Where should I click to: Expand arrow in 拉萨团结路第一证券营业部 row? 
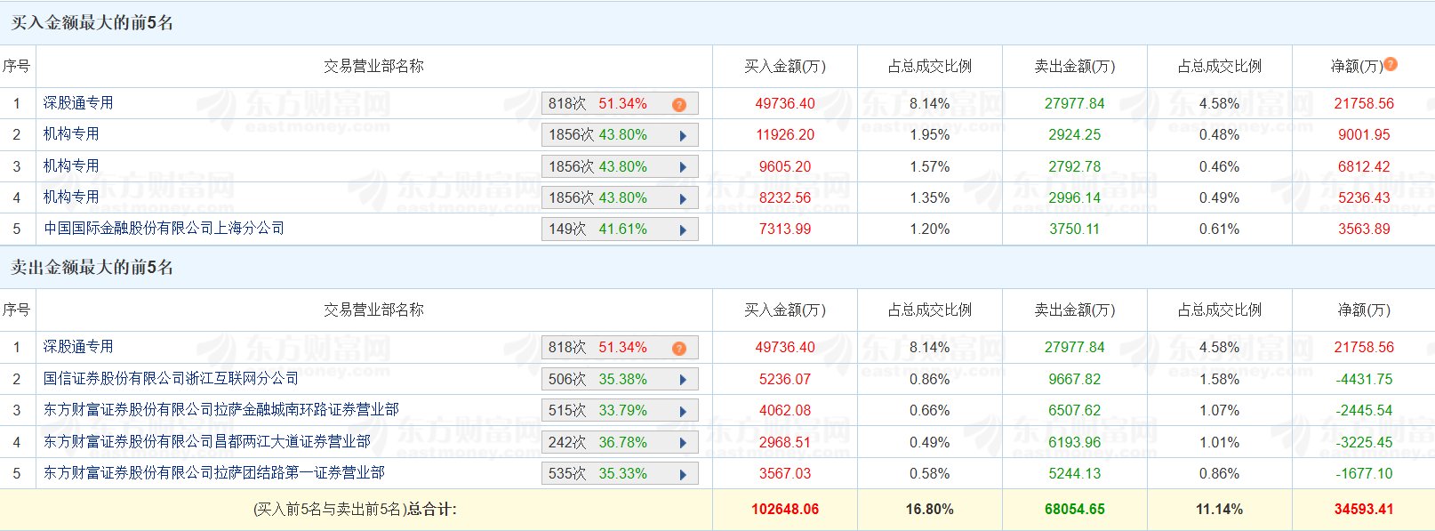point(683,474)
